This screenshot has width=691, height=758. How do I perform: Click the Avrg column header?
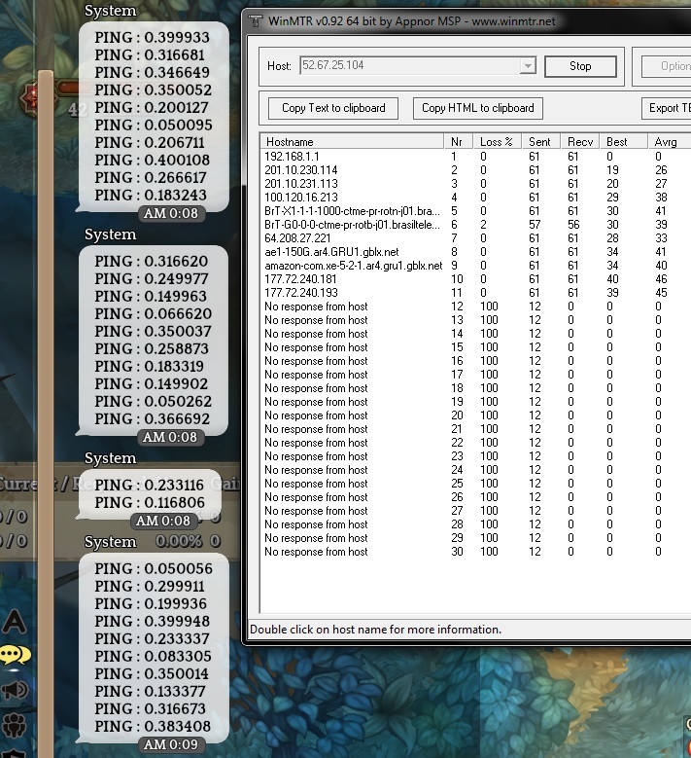coord(668,142)
